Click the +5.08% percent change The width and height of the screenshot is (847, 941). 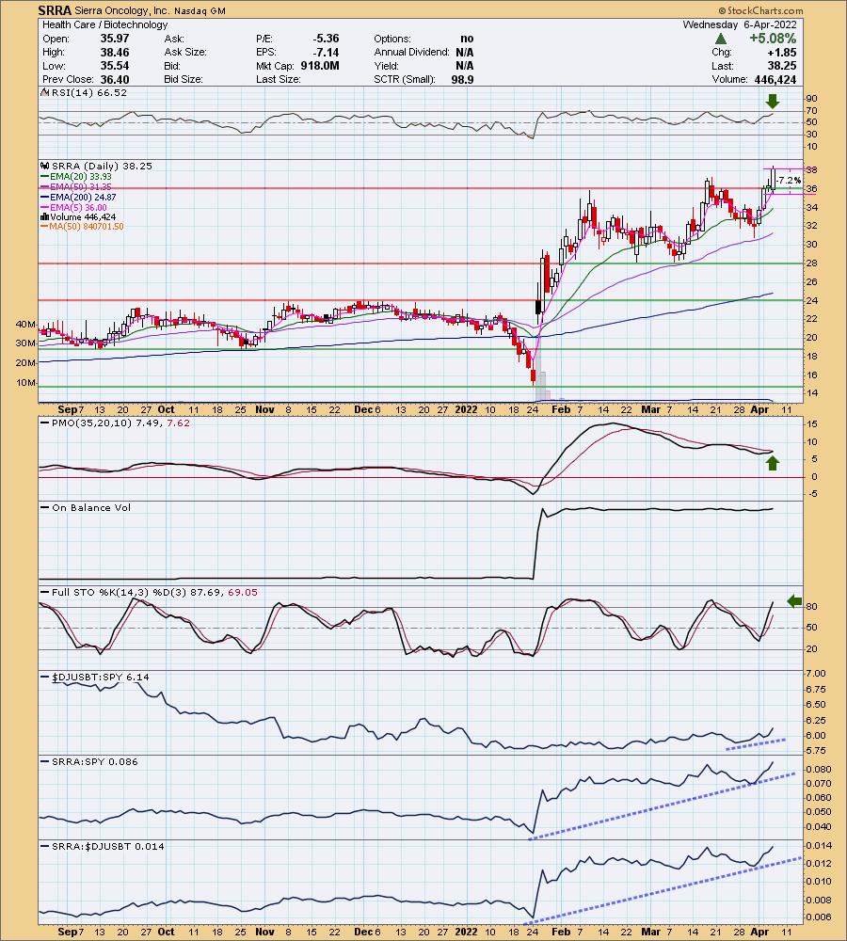click(x=773, y=39)
